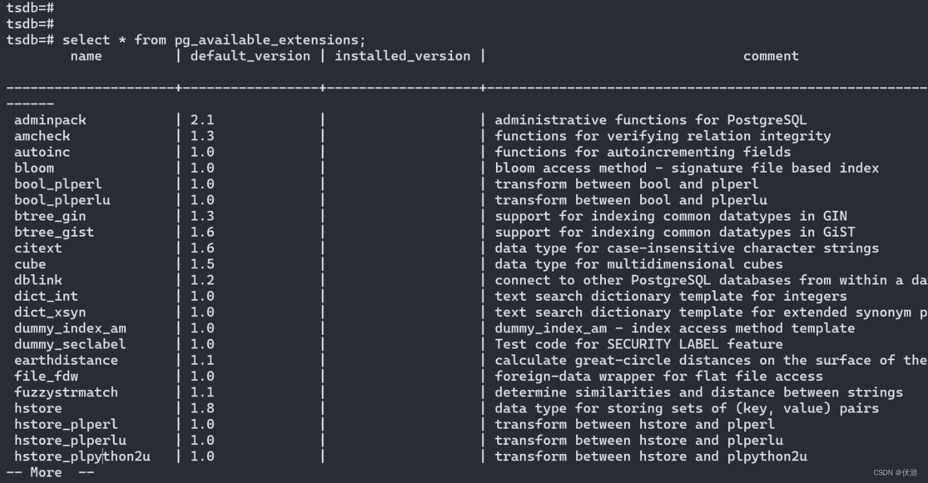
Task: Select the hstore_plpython2u row name
Action: click(x=82, y=456)
